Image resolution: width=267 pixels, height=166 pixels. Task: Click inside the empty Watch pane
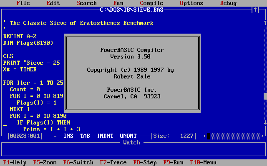(133, 149)
